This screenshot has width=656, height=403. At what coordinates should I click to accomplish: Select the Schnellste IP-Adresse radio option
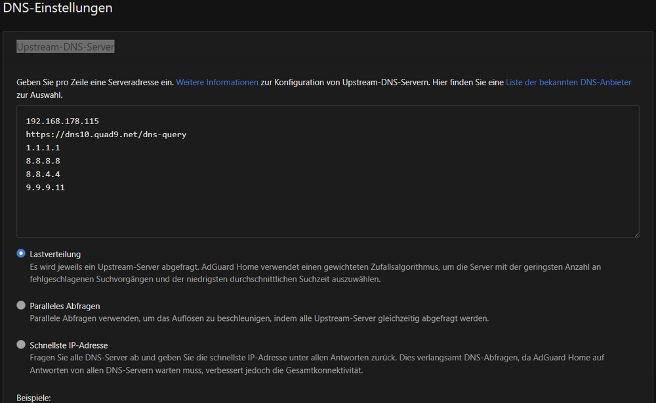click(21, 345)
